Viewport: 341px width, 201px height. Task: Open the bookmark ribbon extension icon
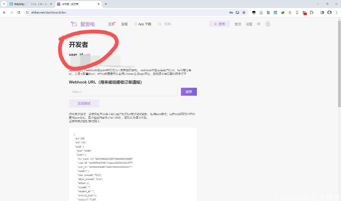[x=297, y=12]
